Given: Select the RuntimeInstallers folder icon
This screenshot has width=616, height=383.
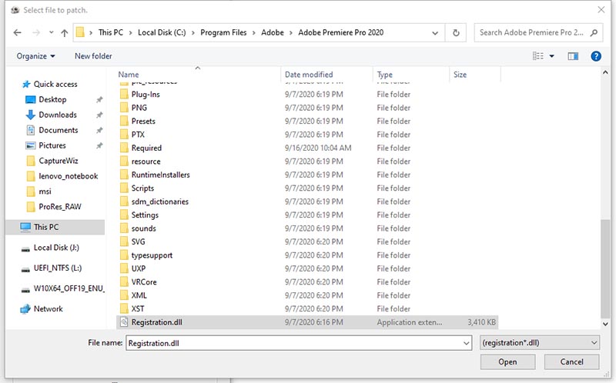Looking at the screenshot, I should coord(124,175).
